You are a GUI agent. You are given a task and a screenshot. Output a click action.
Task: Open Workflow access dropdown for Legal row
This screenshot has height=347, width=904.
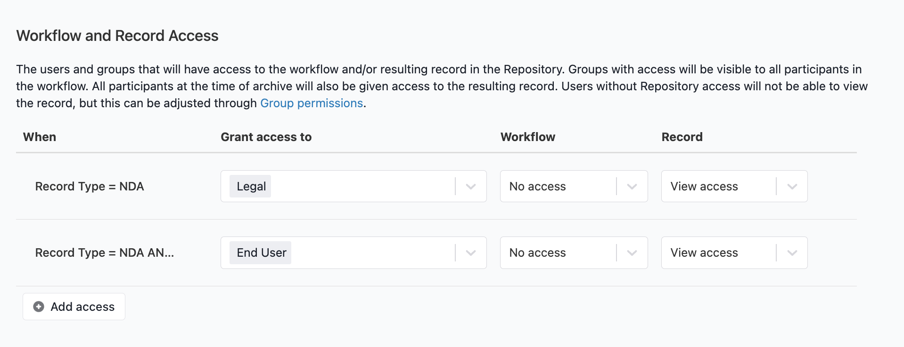tap(574, 186)
